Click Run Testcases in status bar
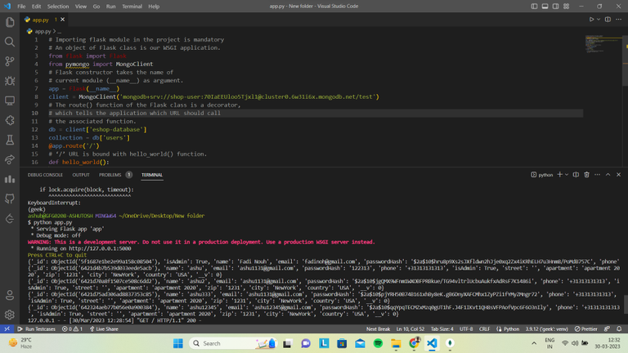This screenshot has height=353, width=628. [38, 328]
